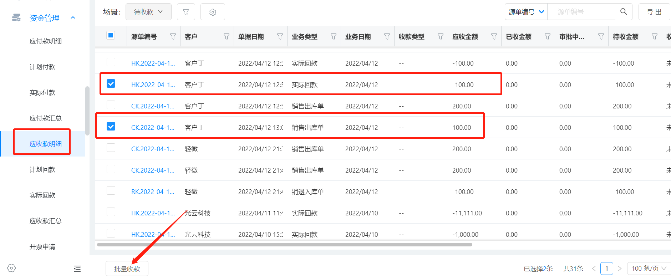Screen dimensions: 671x276
Task: Open the filter funnel next to scene dropdown
Action: tap(186, 12)
